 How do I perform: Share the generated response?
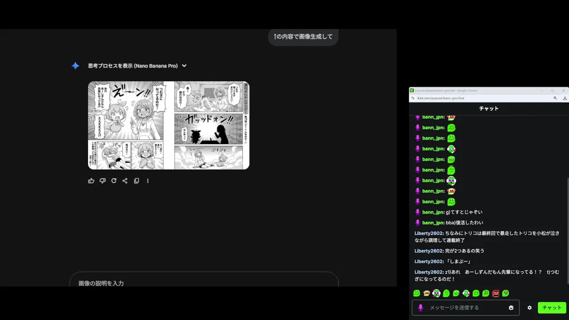[x=125, y=181]
